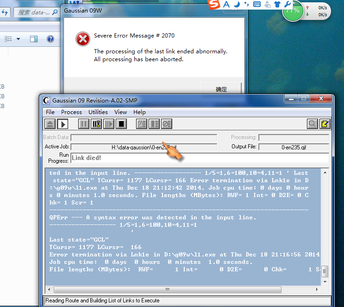This screenshot has width=344, height=307.
Task: Click End batch after current job icon
Action: point(154,124)
